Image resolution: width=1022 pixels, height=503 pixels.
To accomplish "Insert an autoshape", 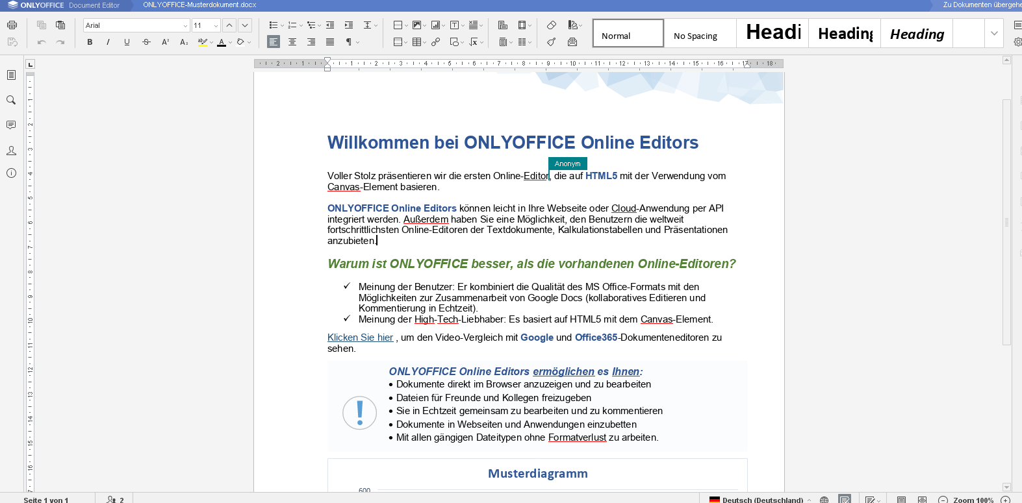I will click(x=454, y=42).
